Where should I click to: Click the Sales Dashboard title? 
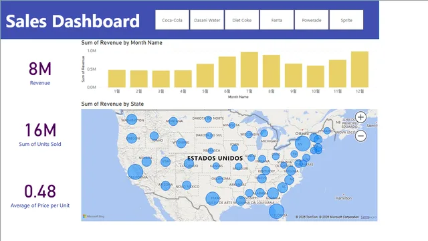coord(73,21)
